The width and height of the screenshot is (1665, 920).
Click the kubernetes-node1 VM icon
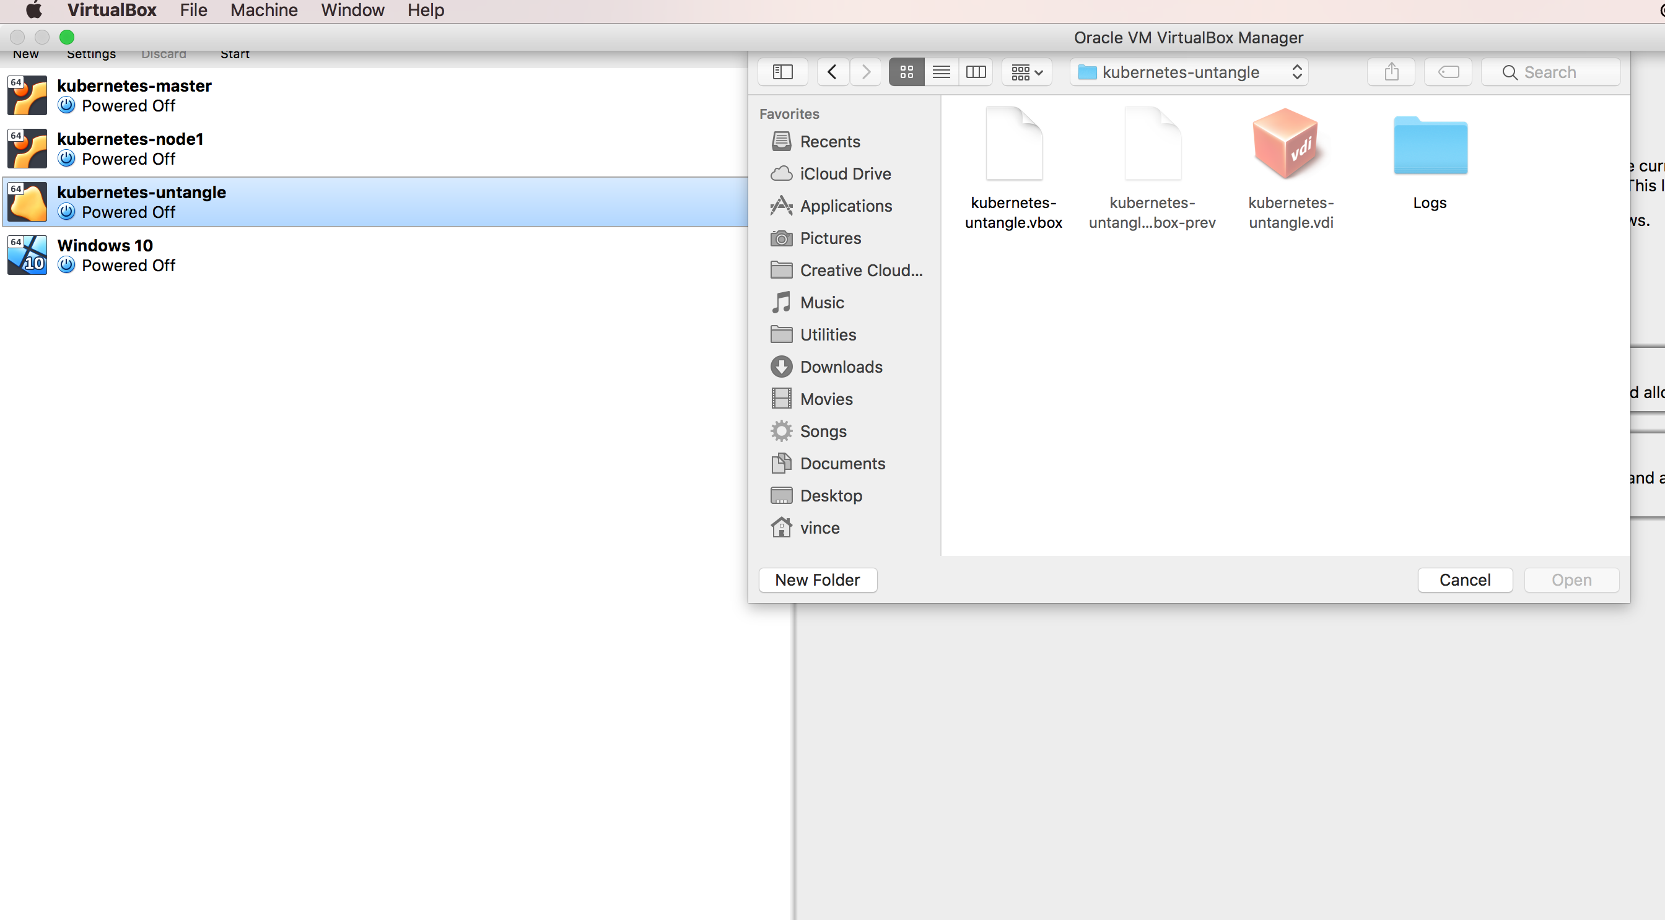(27, 149)
